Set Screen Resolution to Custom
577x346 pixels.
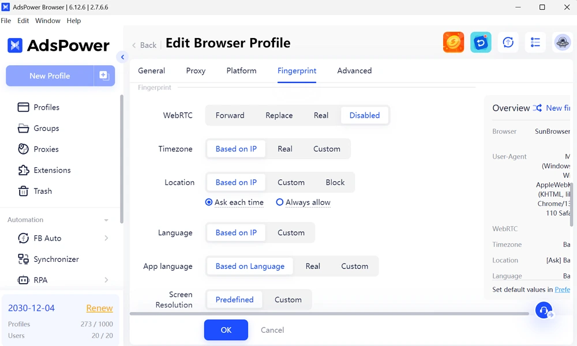click(x=288, y=300)
